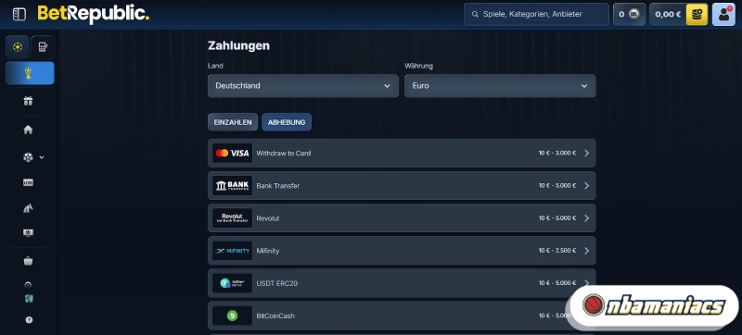This screenshot has height=335, width=742.
Task: Open the soccer ball sports icon
Action: 29,157
